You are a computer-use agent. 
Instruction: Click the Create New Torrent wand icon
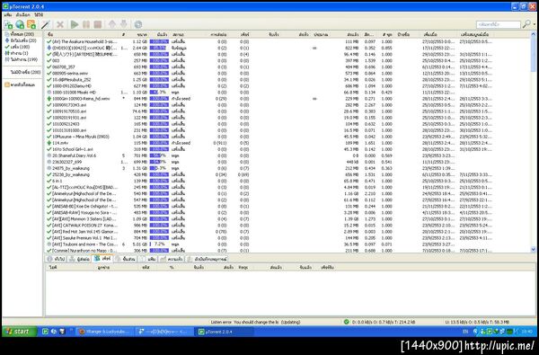(46, 24)
